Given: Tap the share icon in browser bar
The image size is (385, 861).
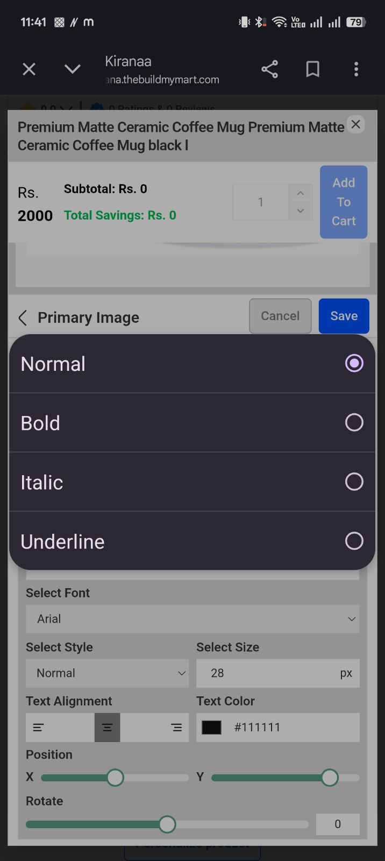Looking at the screenshot, I should tap(269, 69).
